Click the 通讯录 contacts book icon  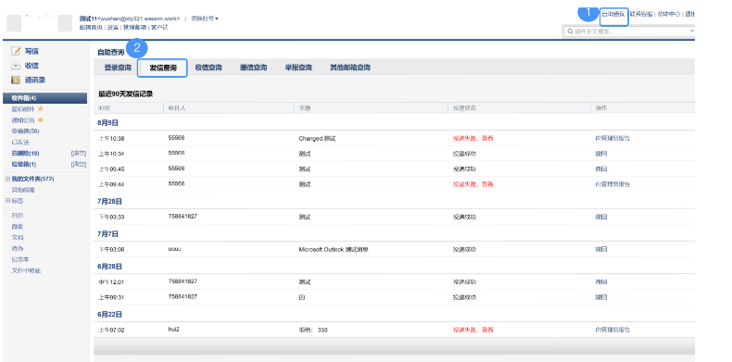17,80
